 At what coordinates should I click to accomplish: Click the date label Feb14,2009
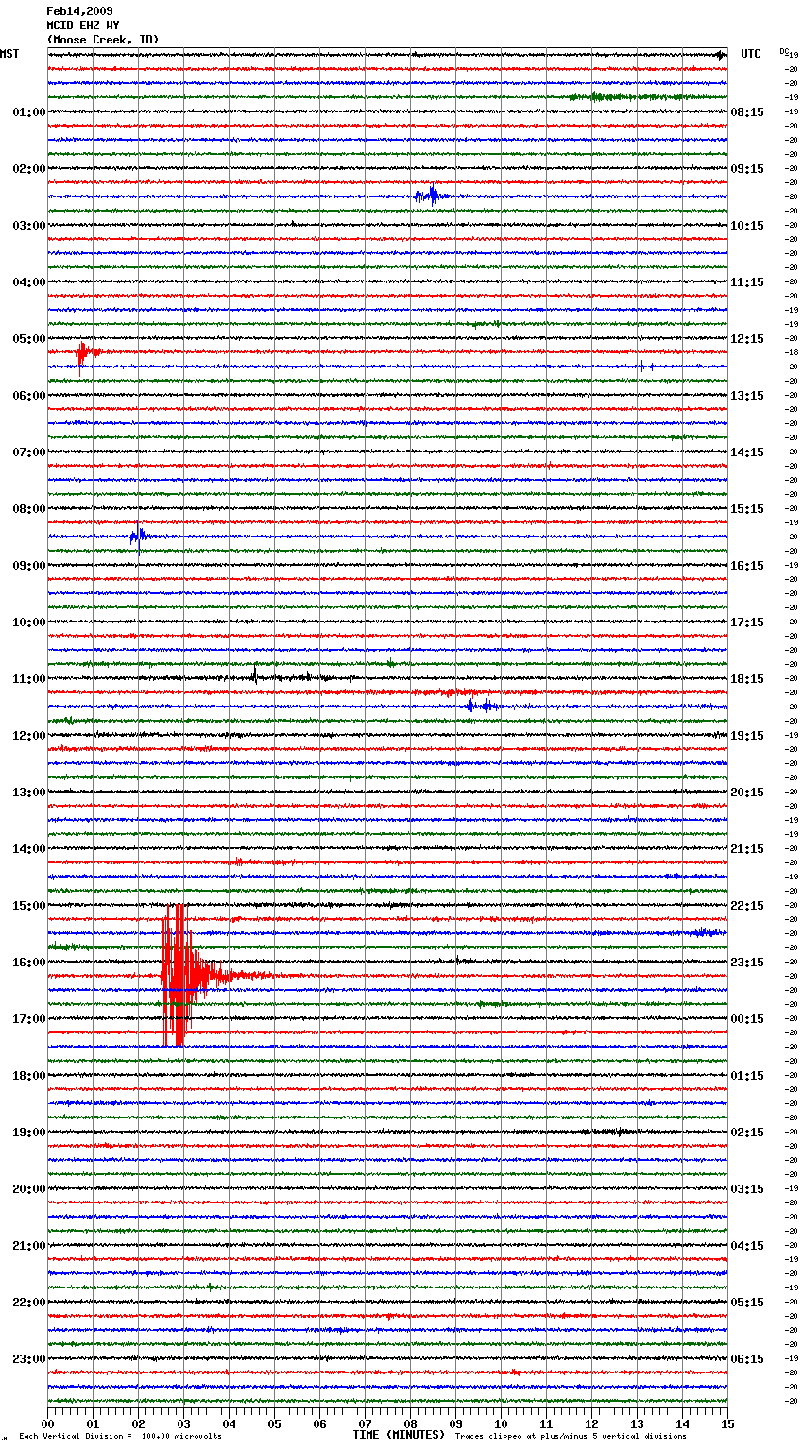79,11
